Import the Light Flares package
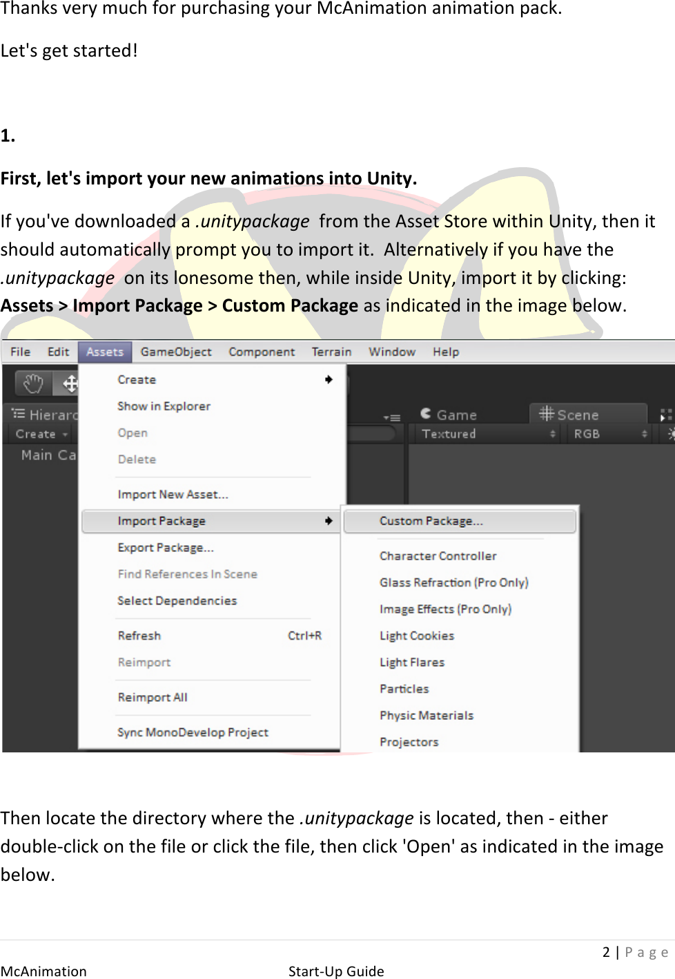Screen dimensions: 675x979 pos(412,663)
